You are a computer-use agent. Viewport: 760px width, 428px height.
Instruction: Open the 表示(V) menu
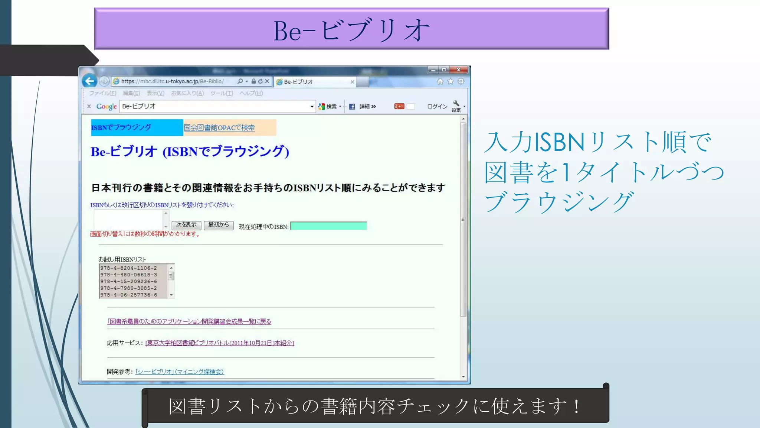pos(155,93)
